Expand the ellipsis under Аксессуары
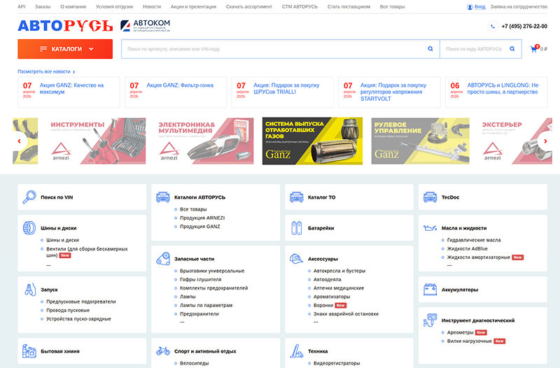 tap(316, 322)
